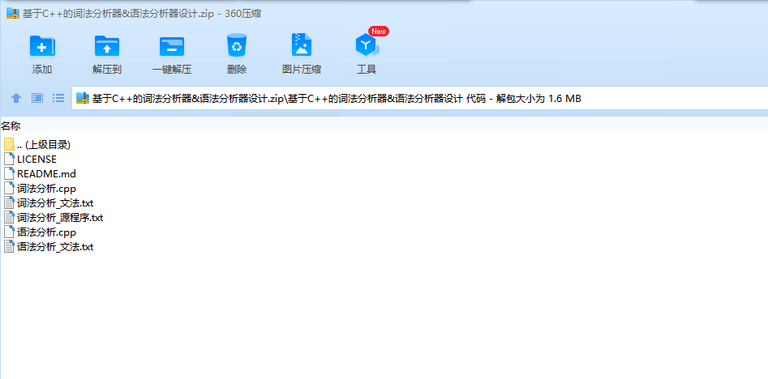Sort by the 名称 column header

[x=11, y=126]
